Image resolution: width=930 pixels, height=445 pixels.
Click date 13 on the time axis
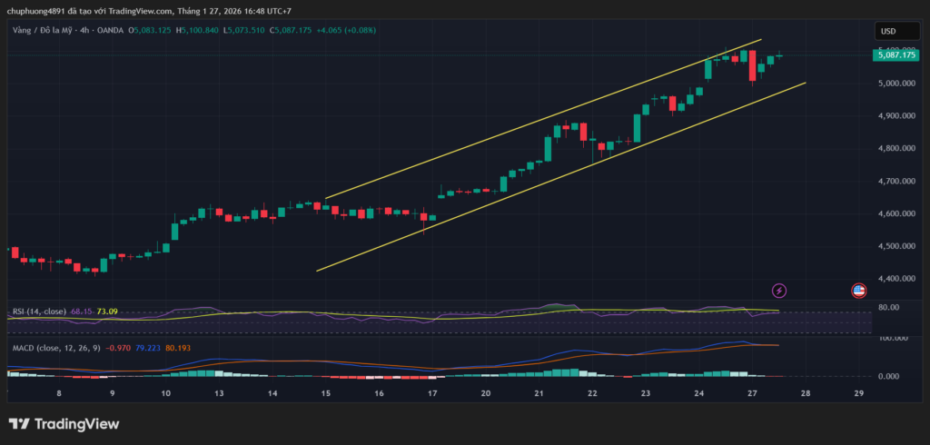[219, 394]
